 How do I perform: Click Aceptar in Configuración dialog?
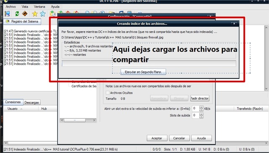157,138
